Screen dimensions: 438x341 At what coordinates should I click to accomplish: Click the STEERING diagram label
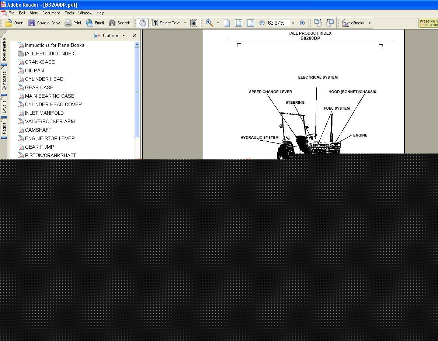pyautogui.click(x=295, y=103)
